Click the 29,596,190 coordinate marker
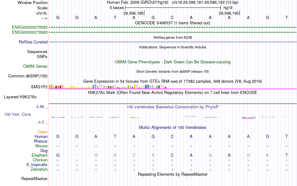Viewport: 297px width, 186px height. pyautogui.click(x=229, y=13)
